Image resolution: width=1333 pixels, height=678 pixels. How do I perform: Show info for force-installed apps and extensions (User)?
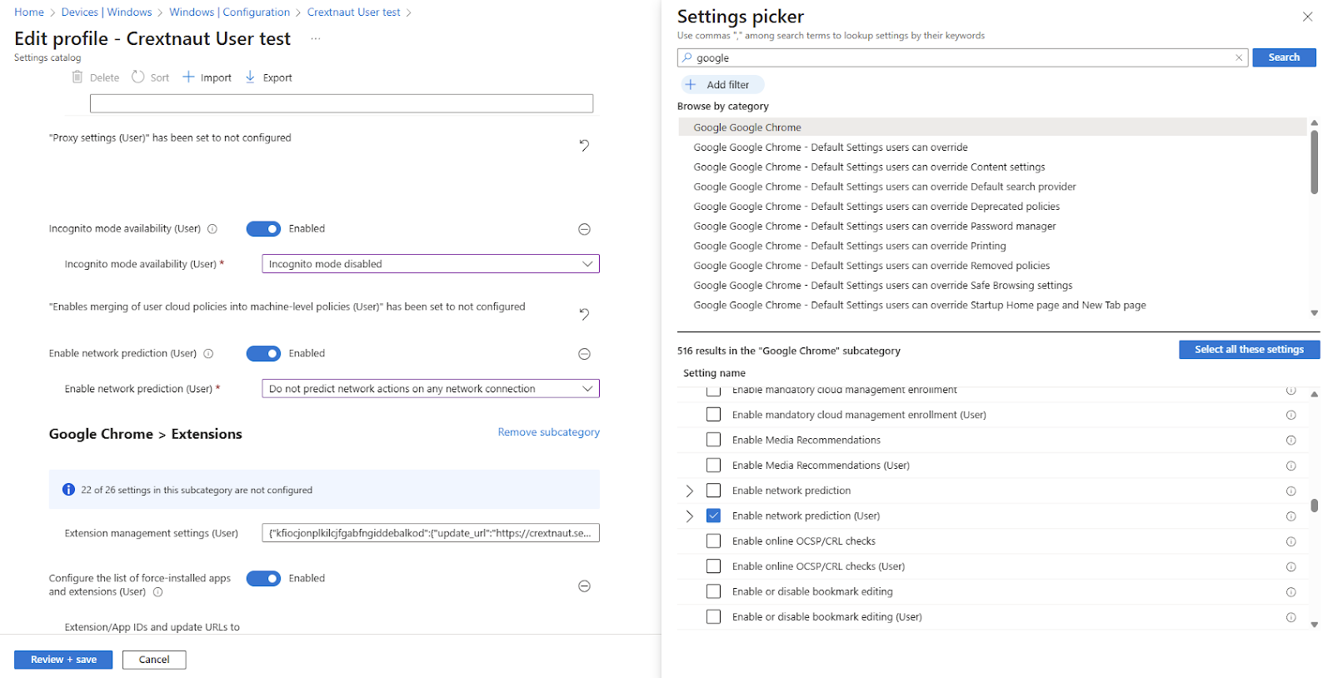[157, 592]
